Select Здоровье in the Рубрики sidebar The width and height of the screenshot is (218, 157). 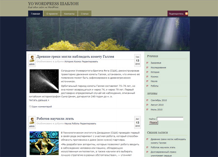(x=156, y=63)
